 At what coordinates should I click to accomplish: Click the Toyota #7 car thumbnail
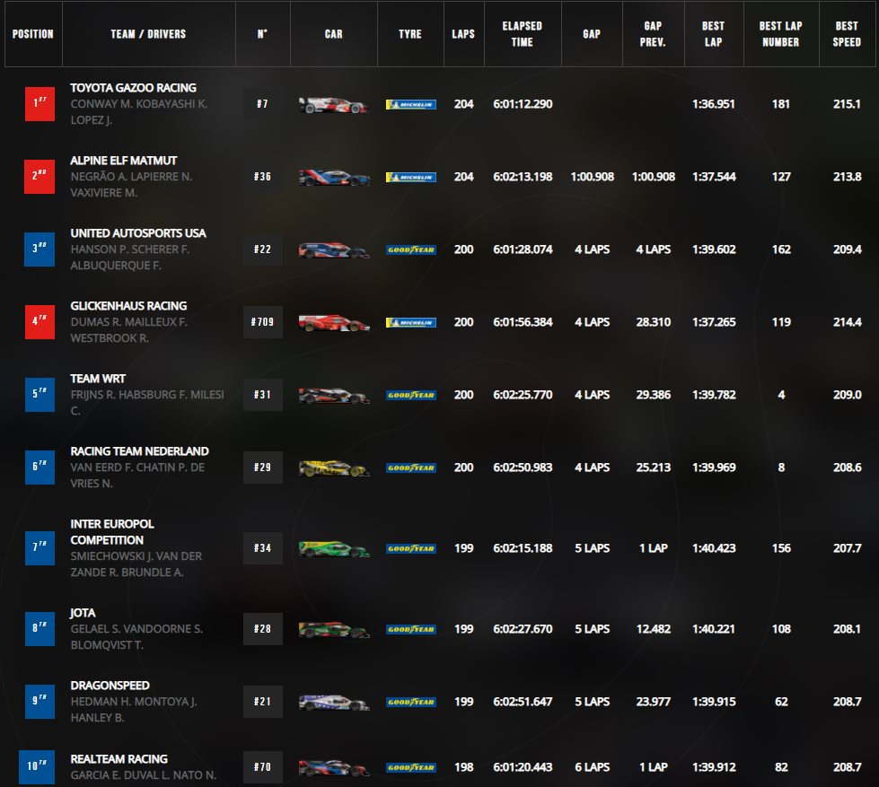point(333,104)
